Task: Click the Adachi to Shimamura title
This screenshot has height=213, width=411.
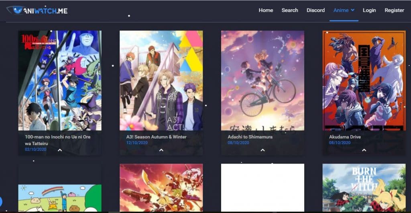Action: (250, 137)
